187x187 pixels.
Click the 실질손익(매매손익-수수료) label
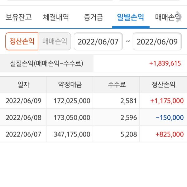pos(47,64)
